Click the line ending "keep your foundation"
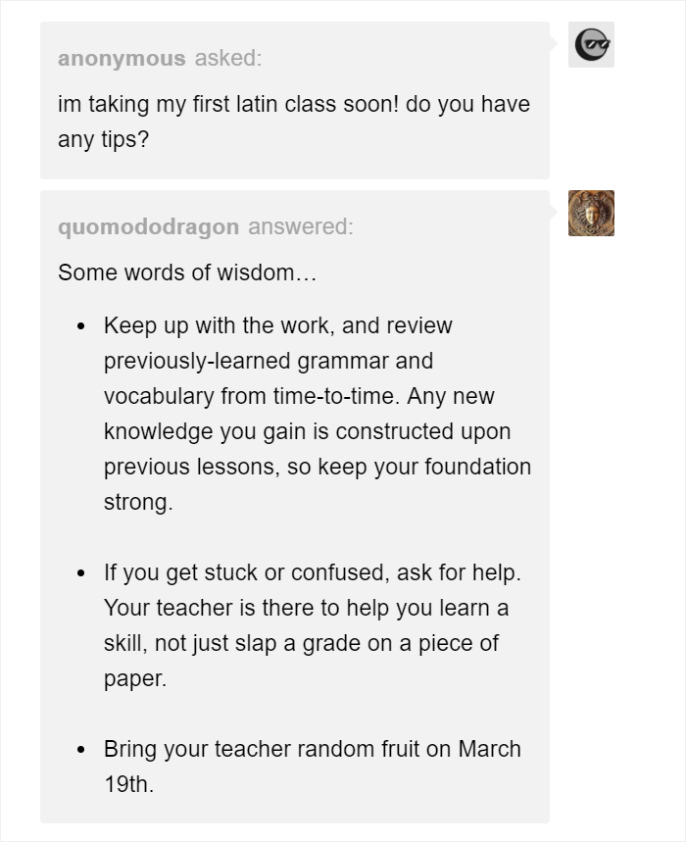The image size is (686, 842). 318,467
